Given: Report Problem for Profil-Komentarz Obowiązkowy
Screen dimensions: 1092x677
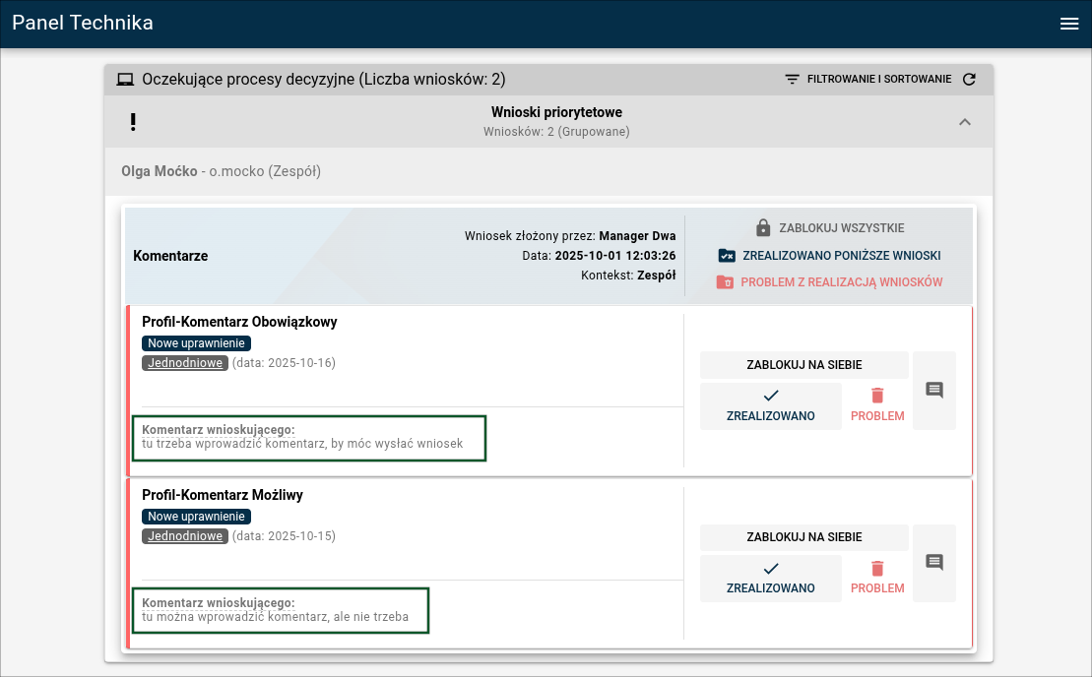Looking at the screenshot, I should point(877,405).
